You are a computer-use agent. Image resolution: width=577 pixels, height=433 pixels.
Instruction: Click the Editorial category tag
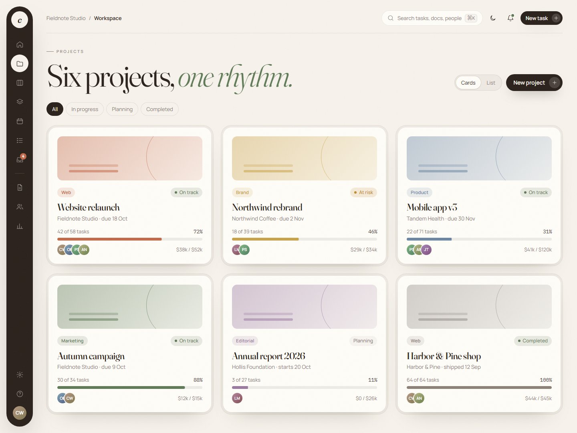point(245,341)
